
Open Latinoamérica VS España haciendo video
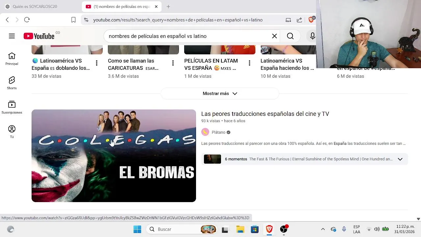pyautogui.click(x=287, y=65)
